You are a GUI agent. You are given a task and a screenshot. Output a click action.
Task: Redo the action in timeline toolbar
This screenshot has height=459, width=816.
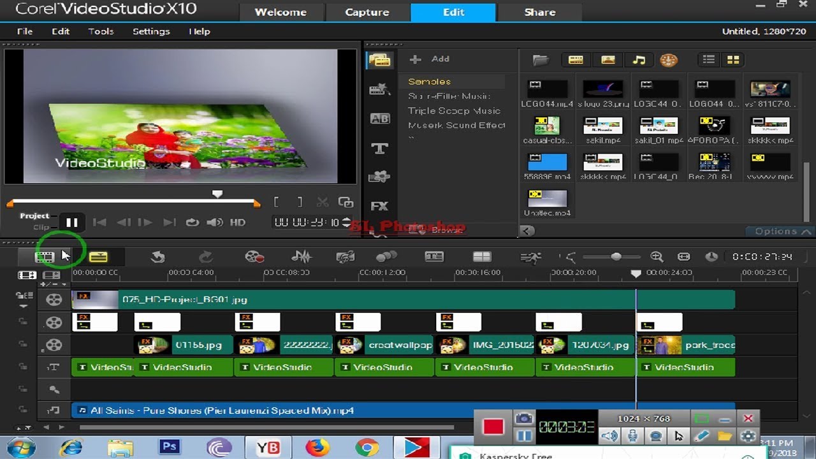click(205, 257)
